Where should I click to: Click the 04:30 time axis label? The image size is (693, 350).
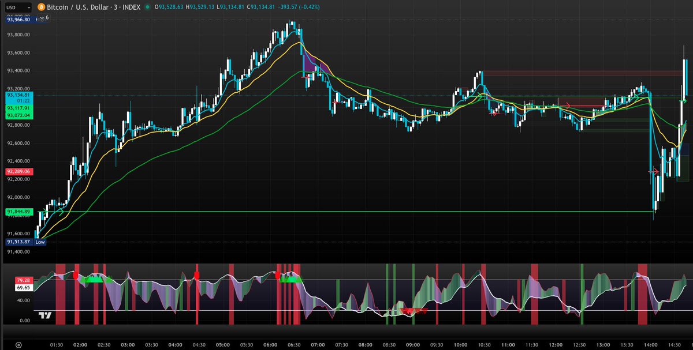click(x=199, y=345)
